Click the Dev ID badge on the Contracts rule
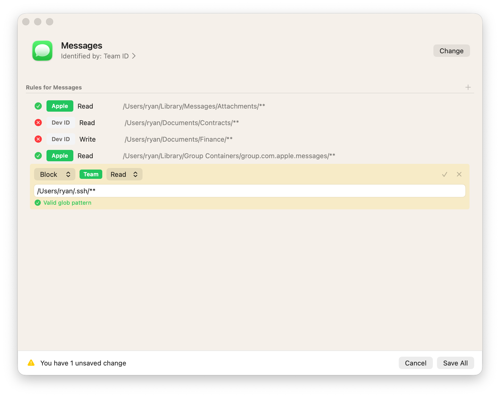 pyautogui.click(x=61, y=123)
